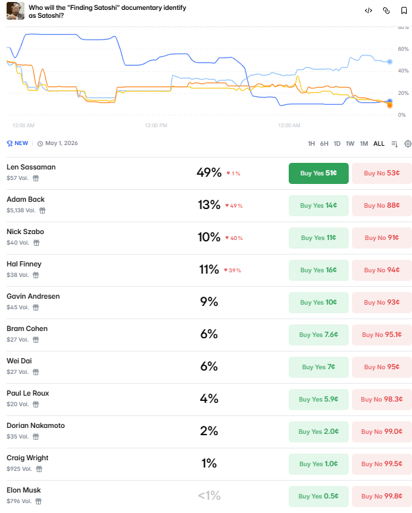The image size is (412, 513).
Task: Click gift icon under Len Sassaman
Action: 36,178
